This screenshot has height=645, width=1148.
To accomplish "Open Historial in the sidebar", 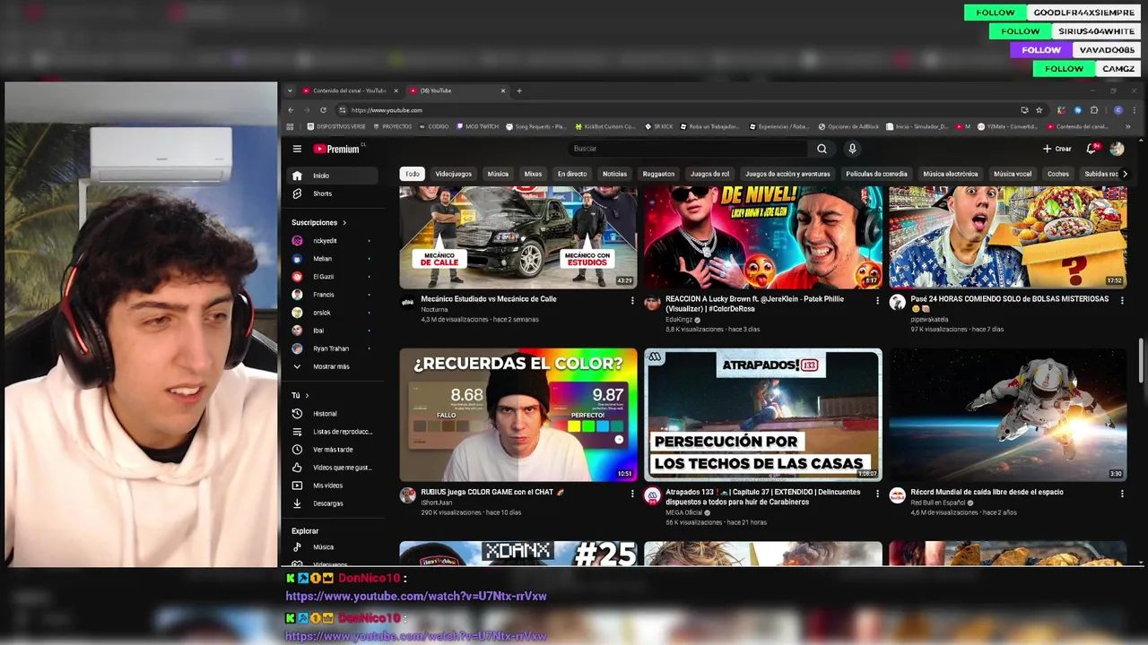I will [x=333, y=414].
